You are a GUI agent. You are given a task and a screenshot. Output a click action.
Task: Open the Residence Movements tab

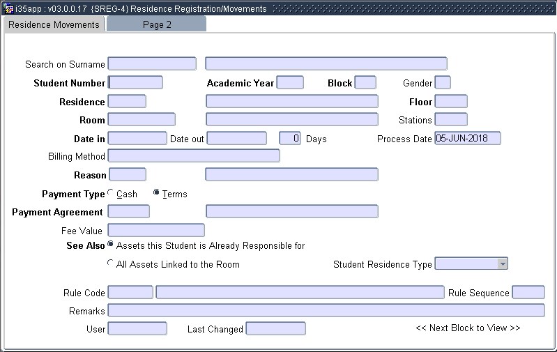(54, 24)
